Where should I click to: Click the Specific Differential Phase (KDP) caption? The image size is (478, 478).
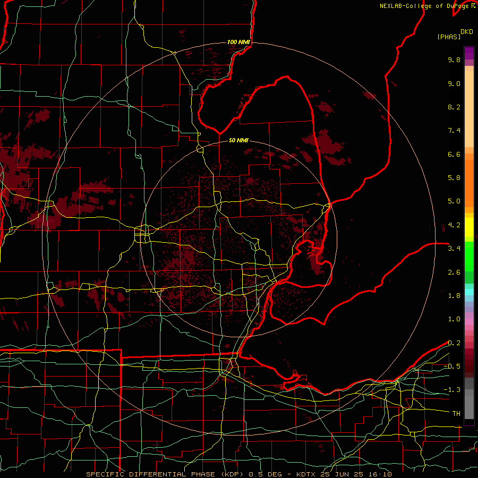tap(165, 474)
